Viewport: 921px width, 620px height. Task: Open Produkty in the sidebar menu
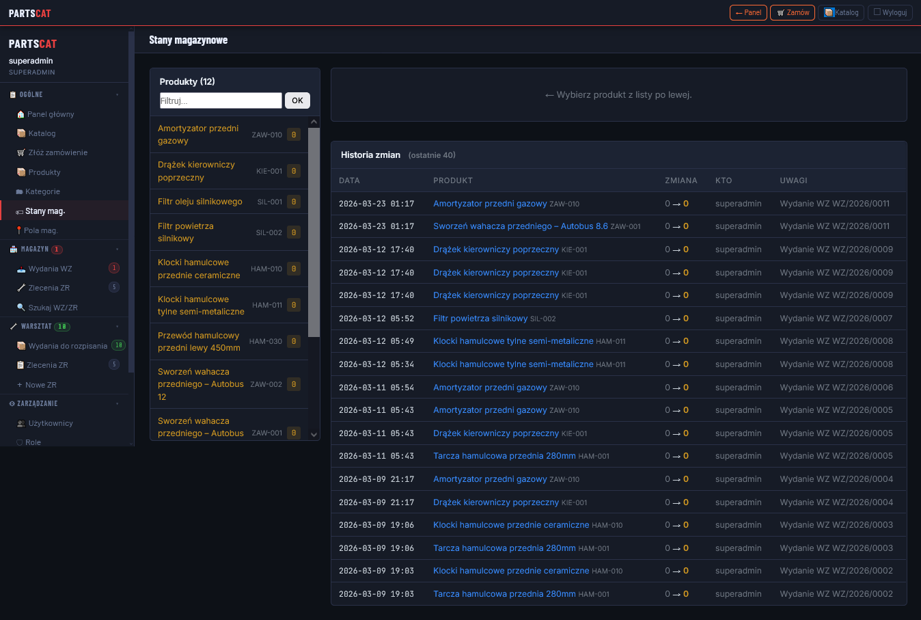(44, 172)
